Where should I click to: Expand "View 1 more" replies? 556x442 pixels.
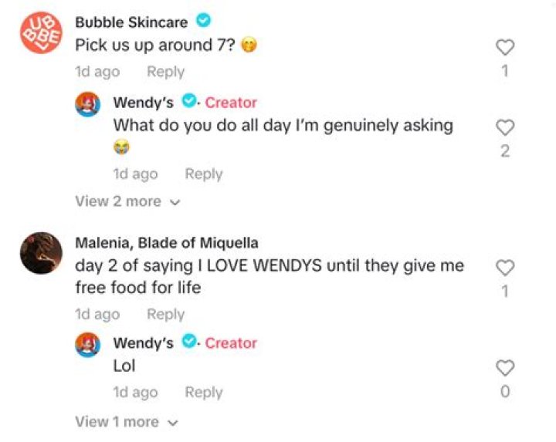tap(127, 422)
